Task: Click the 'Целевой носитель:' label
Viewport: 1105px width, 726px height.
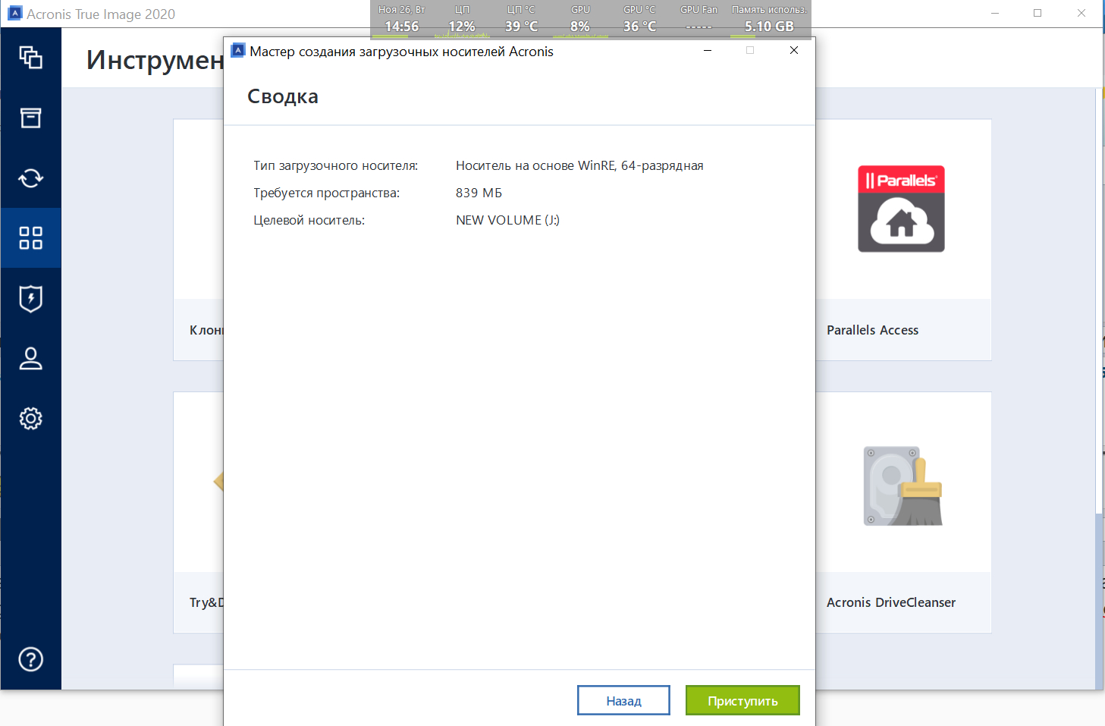Action: tap(309, 220)
